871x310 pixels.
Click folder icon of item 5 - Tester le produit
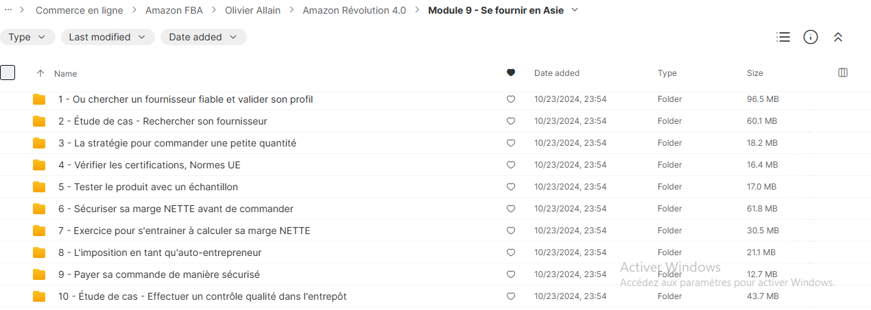tap(39, 187)
